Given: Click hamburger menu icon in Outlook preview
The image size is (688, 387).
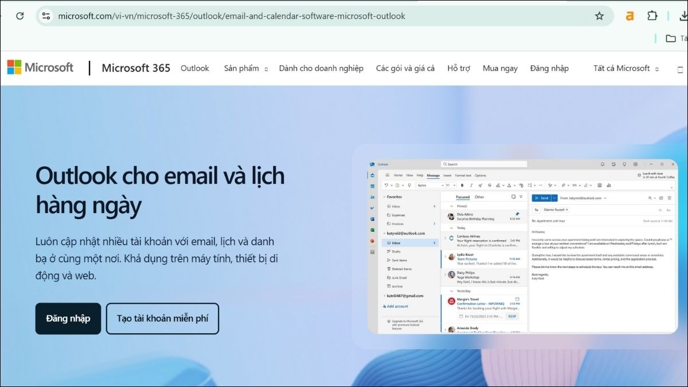Looking at the screenshot, I should tap(388, 175).
